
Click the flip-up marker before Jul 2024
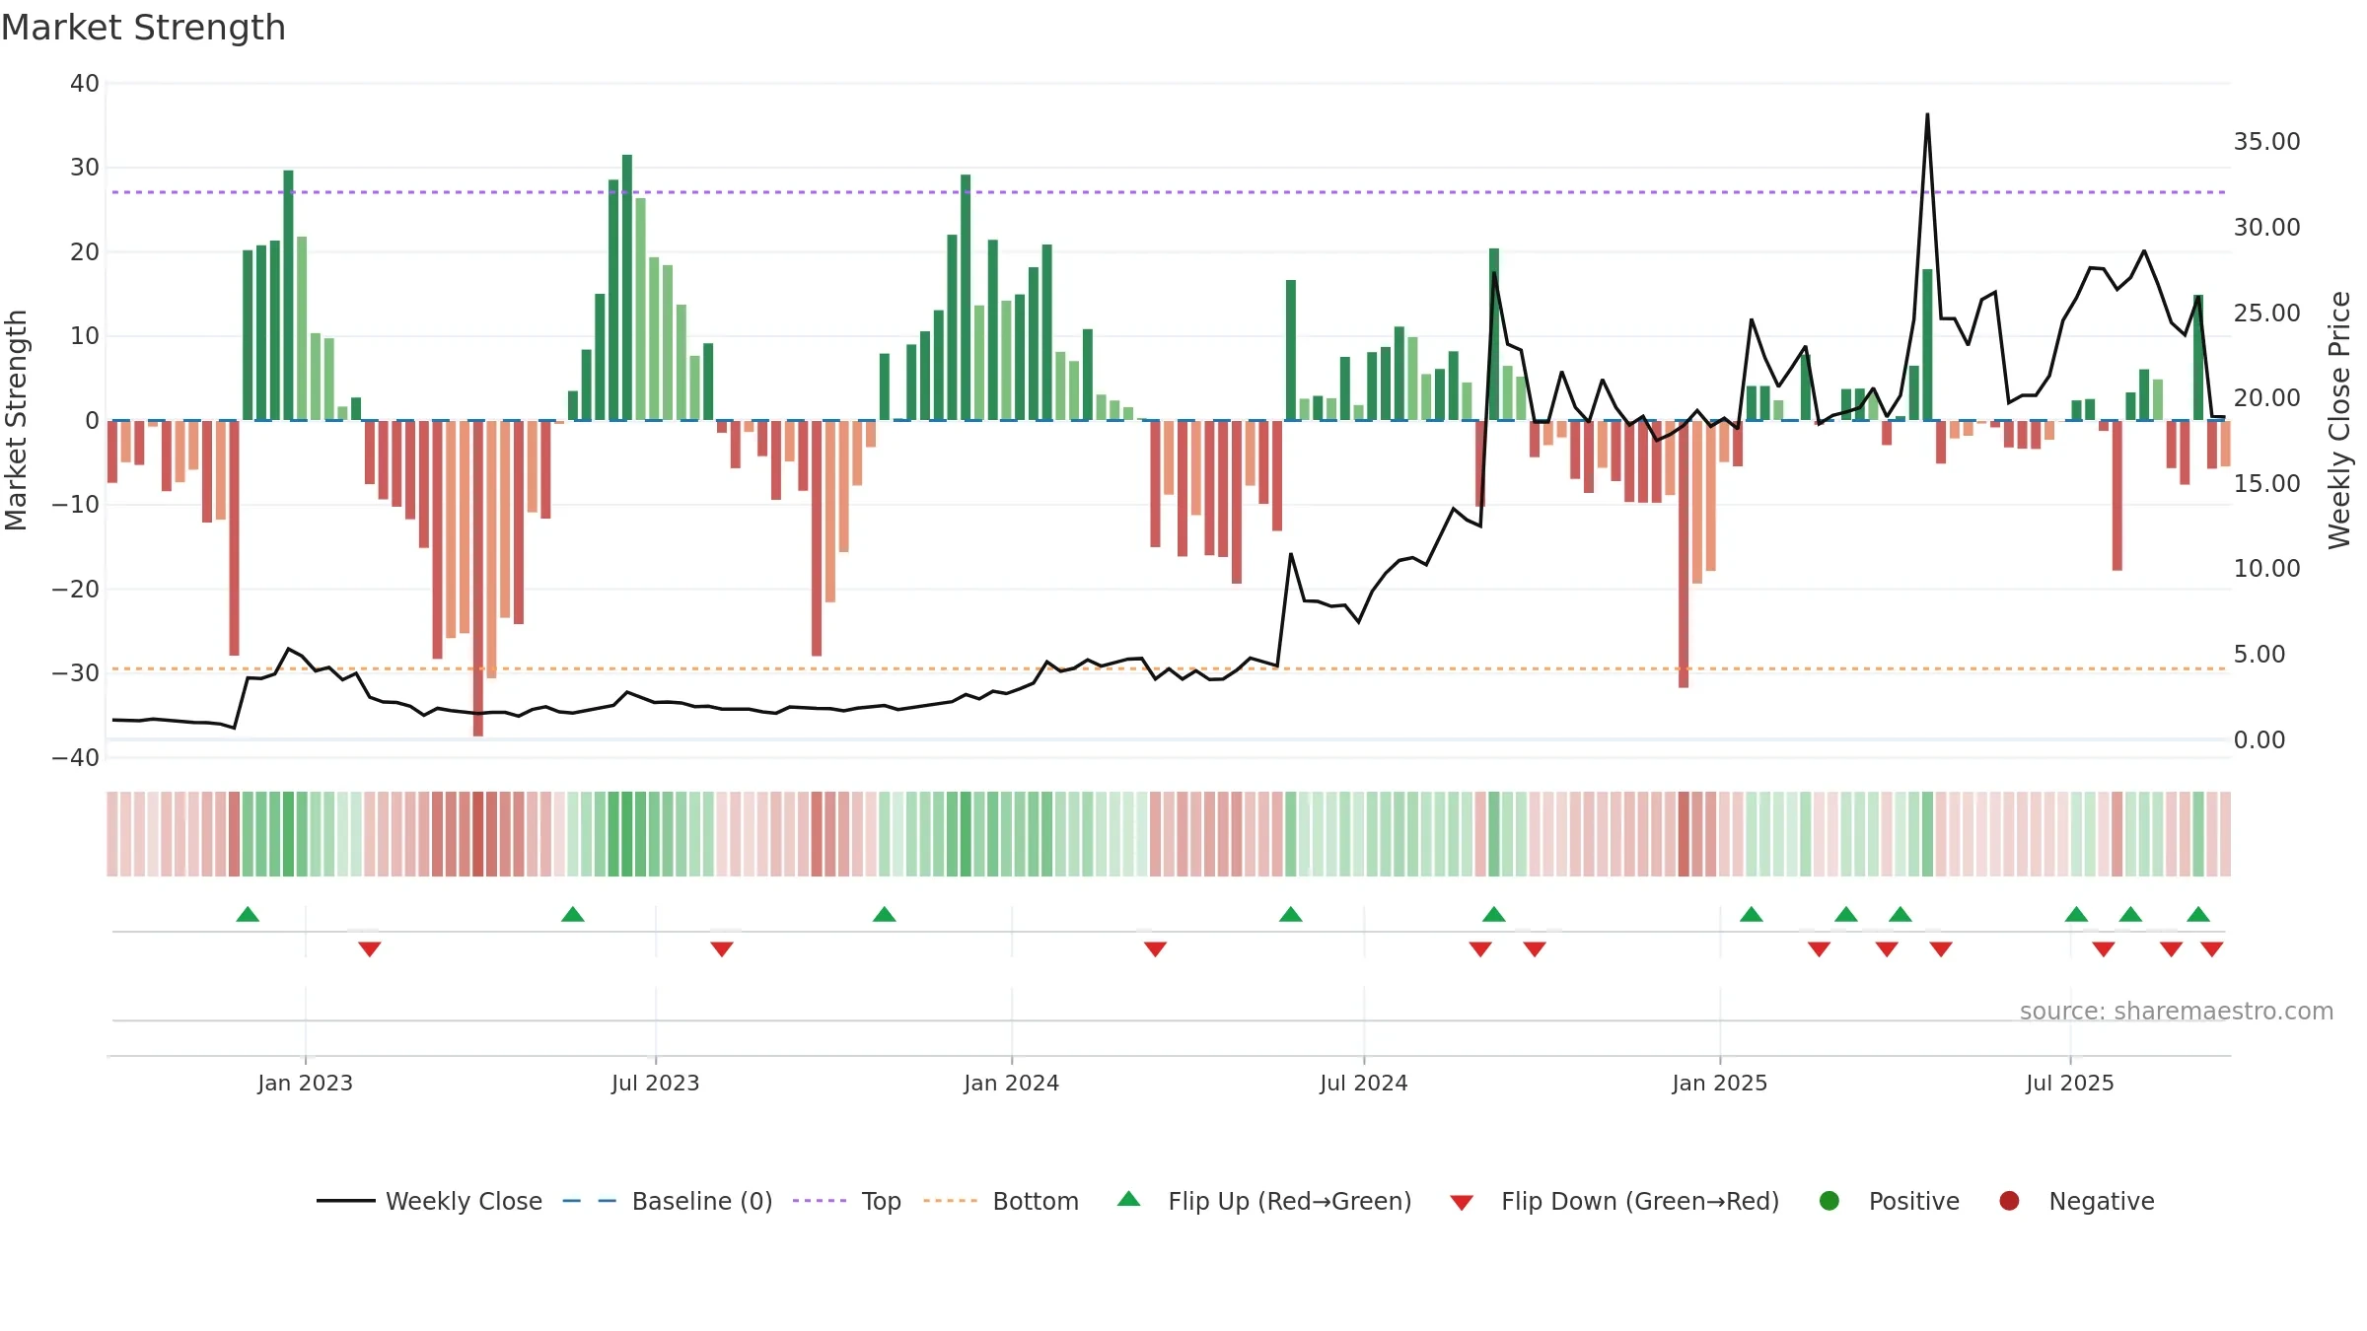click(1291, 914)
